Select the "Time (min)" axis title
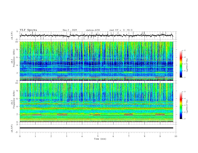Screen dimensions: 198x153 pos(100,139)
